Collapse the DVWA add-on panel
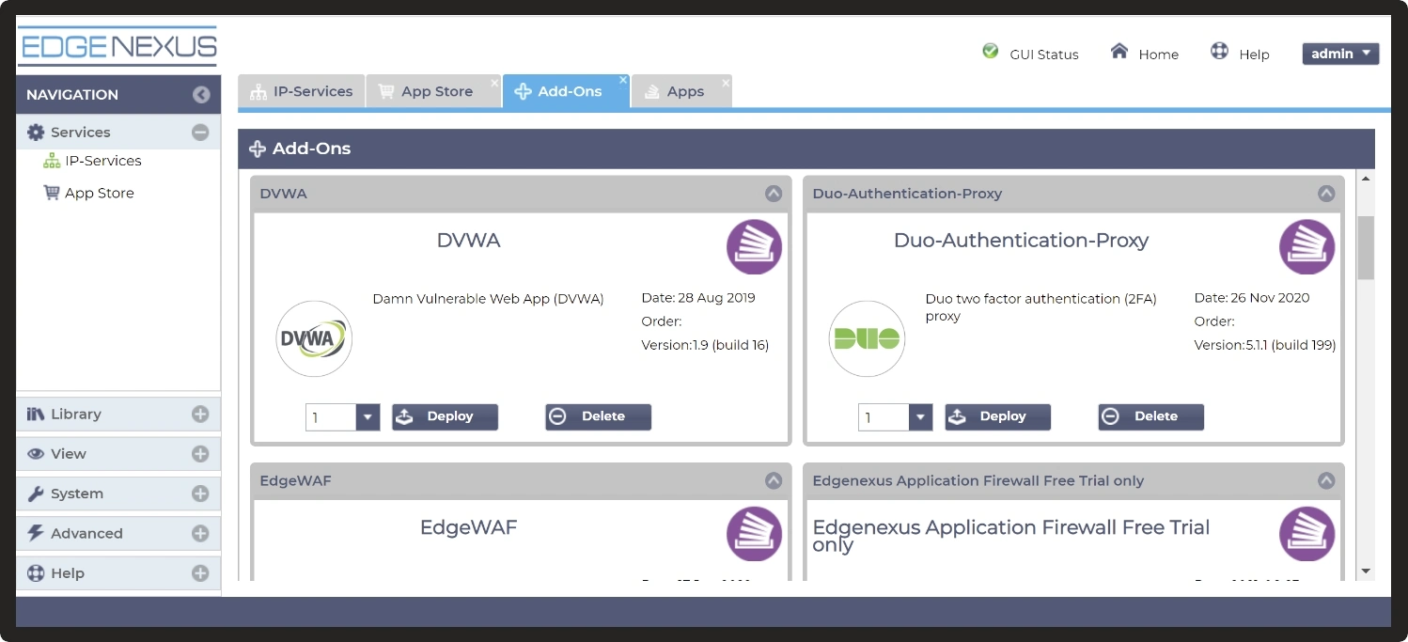Viewport: 1408px width, 642px height. click(x=774, y=194)
